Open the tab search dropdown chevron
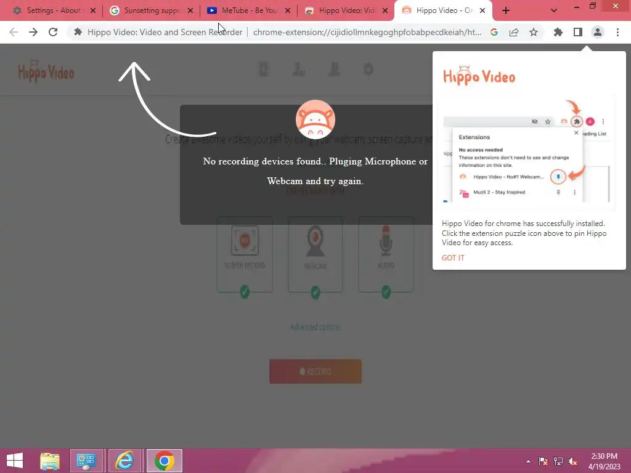 click(554, 10)
